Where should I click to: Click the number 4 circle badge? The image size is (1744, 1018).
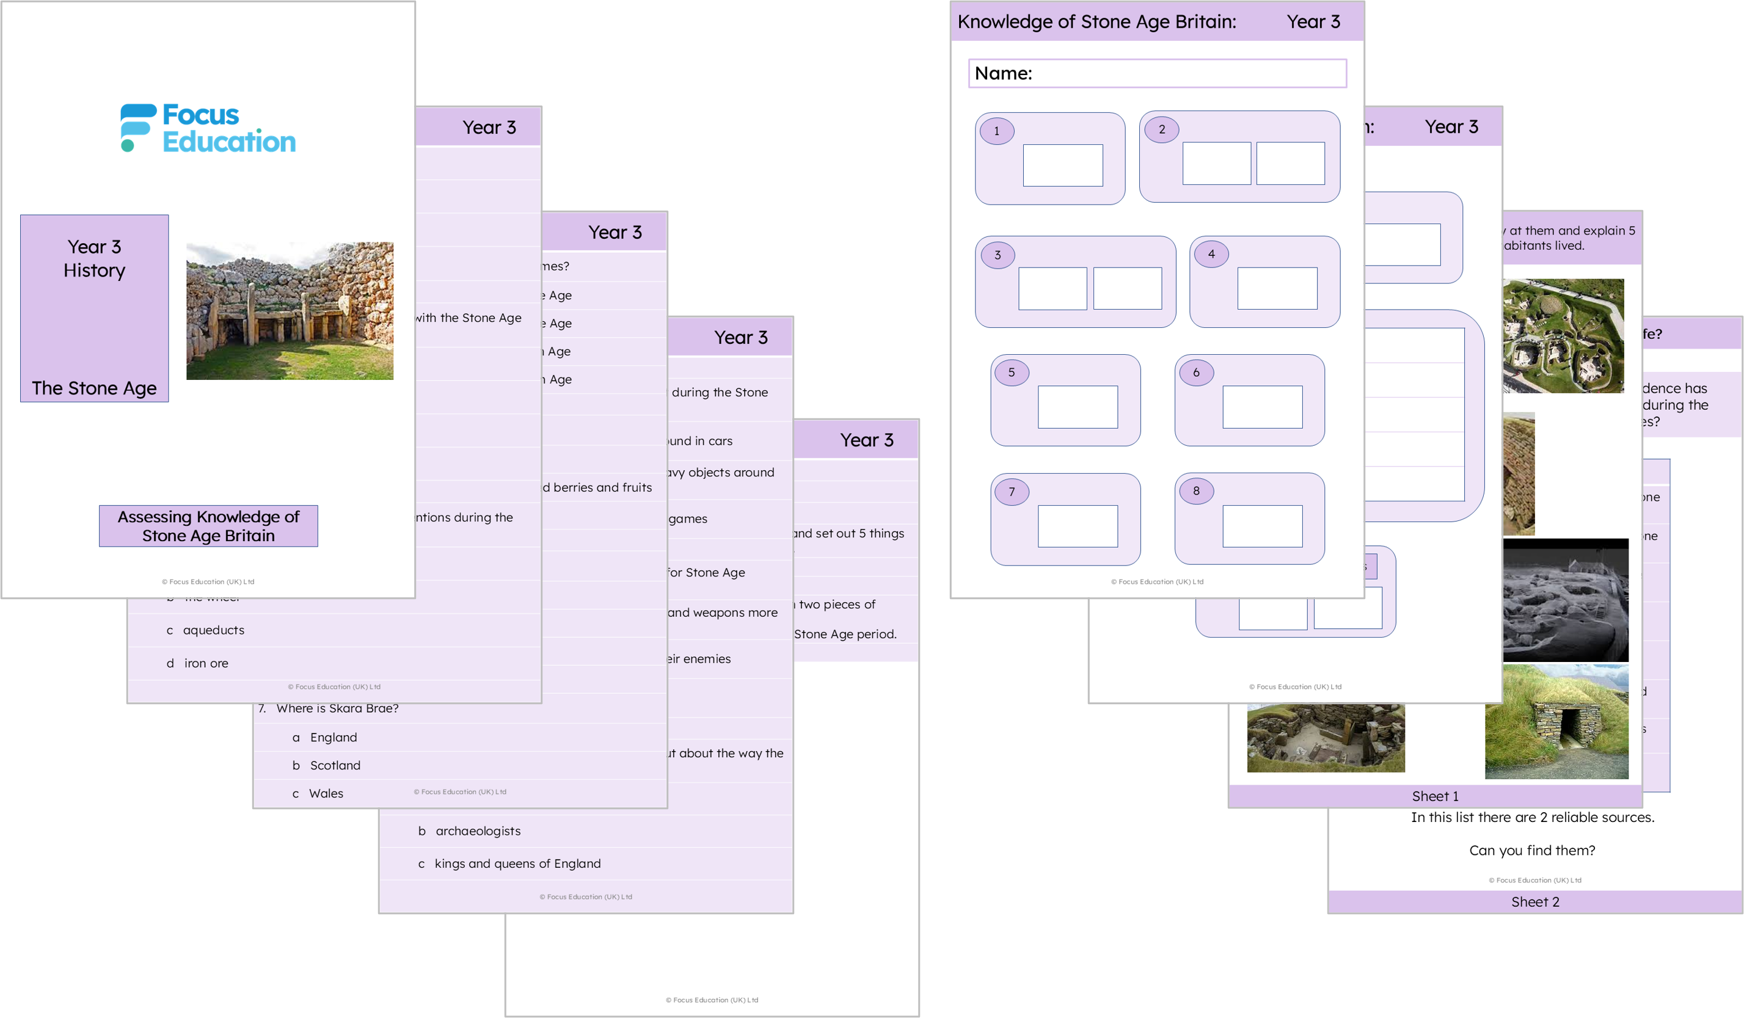1211,254
